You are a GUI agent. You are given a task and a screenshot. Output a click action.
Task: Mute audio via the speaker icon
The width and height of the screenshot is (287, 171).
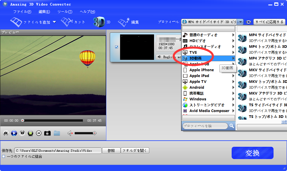pyautogui.click(x=70, y=133)
